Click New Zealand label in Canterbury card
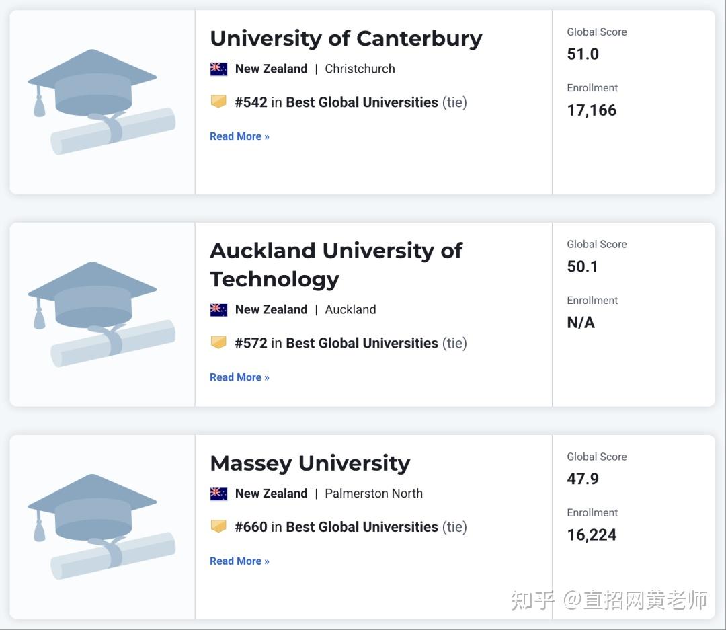Viewport: 726px width, 630px height. (272, 69)
